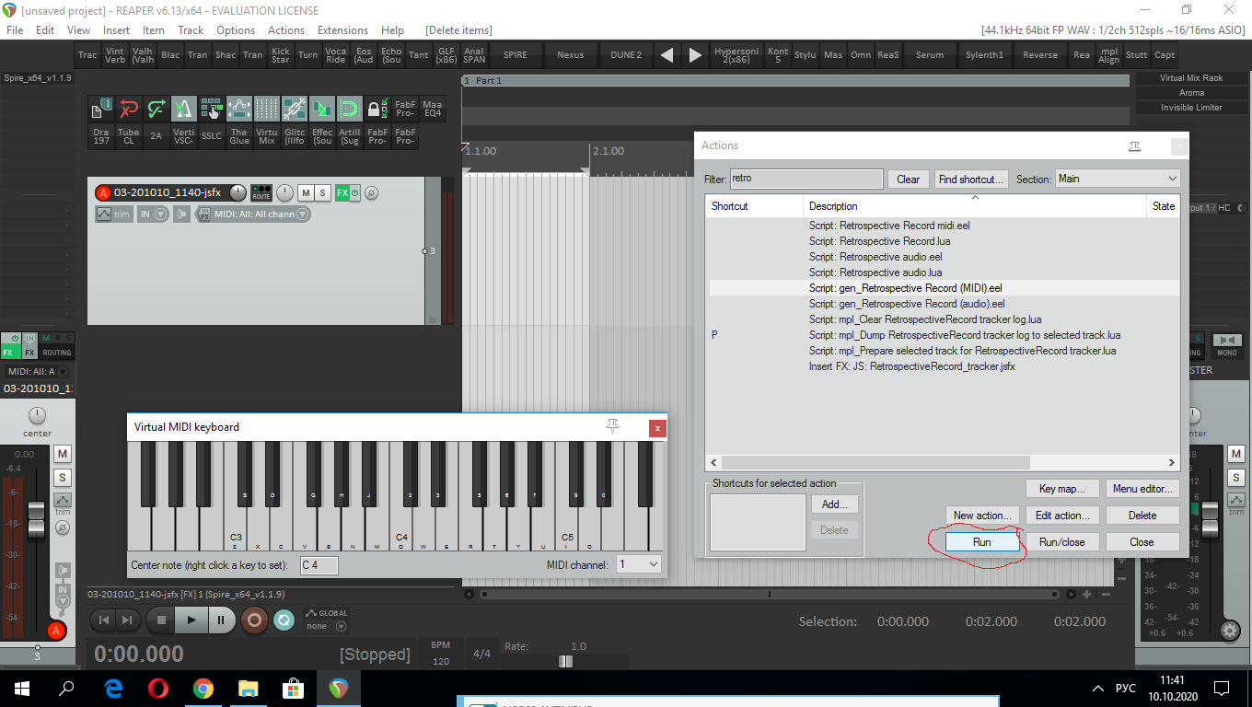Click Go to project start transport button
Screen dimensions: 1252x707
point(104,620)
